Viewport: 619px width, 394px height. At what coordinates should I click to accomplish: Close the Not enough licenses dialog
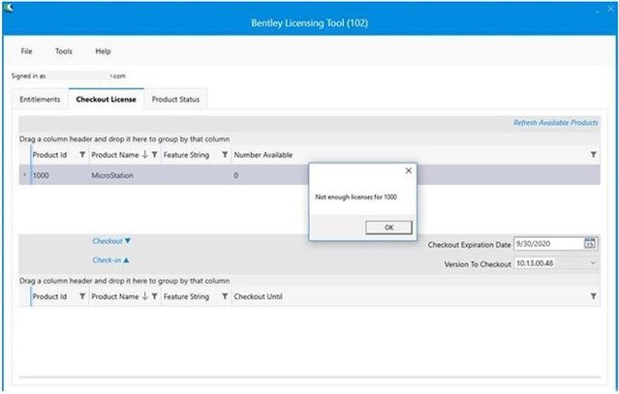(409, 170)
